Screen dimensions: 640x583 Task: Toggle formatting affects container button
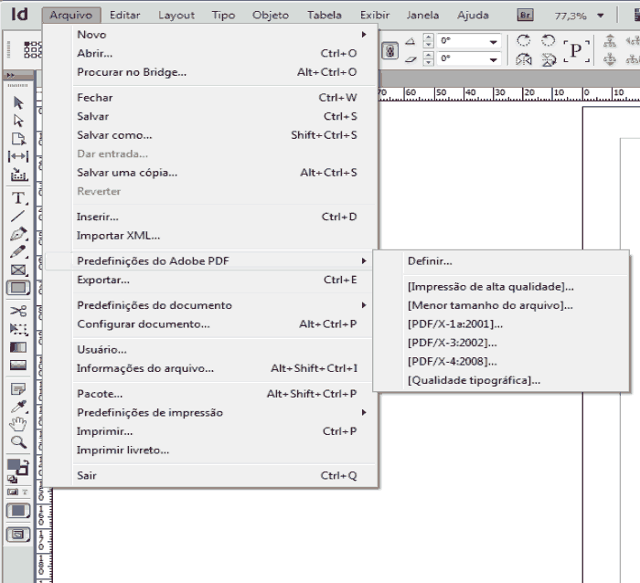coord(13,492)
